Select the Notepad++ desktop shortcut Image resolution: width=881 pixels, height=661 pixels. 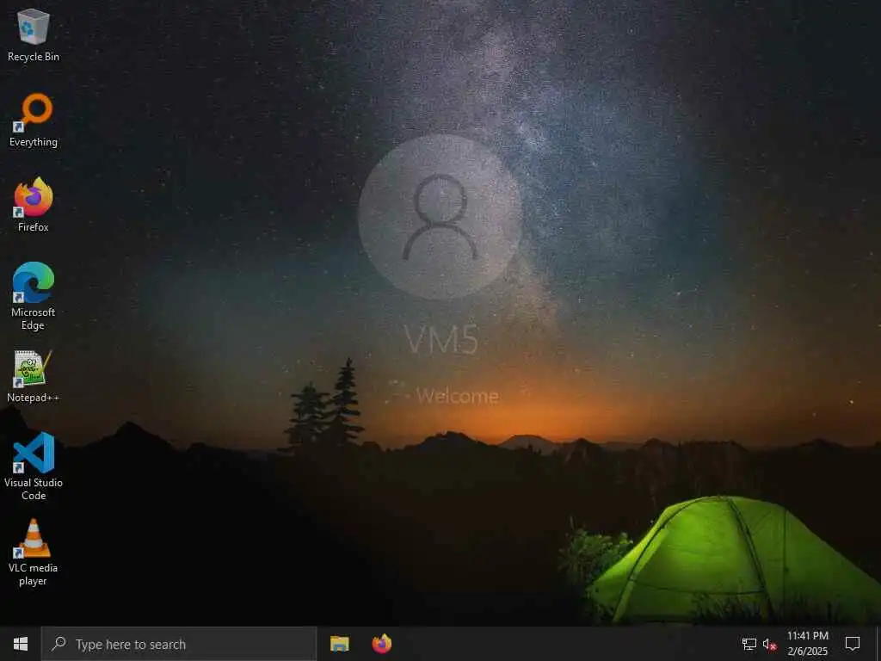tap(34, 376)
